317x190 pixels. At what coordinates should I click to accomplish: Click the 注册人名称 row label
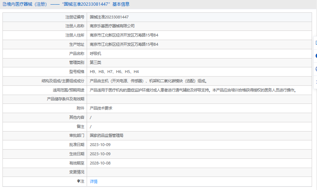[x=75, y=26]
